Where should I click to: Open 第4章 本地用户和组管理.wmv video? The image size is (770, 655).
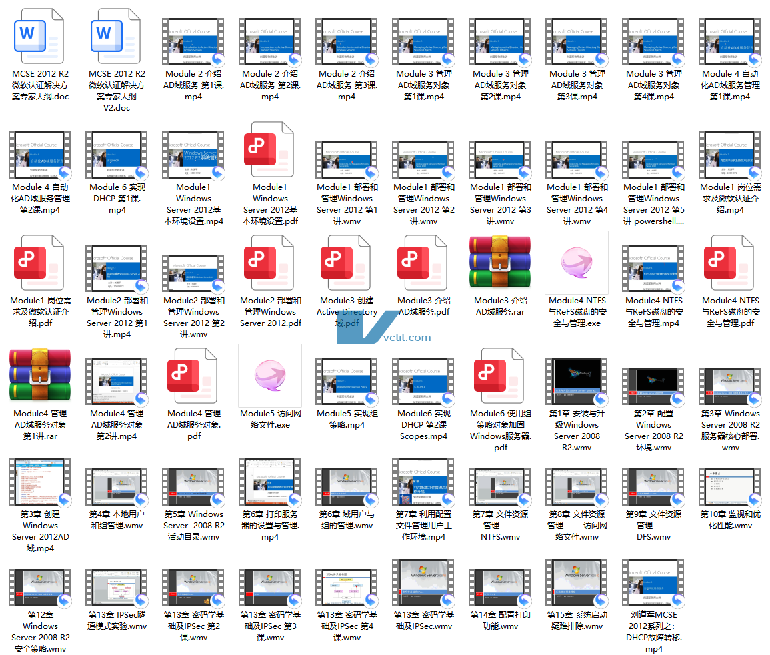tap(117, 487)
